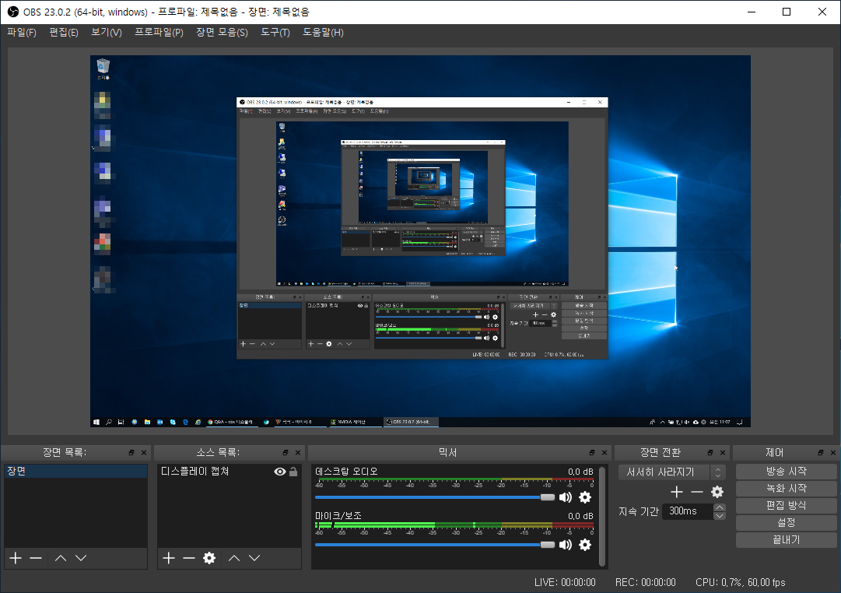841x593 pixels.
Task: Open 데스크탑 오디오 settings gear
Action: pos(585,497)
